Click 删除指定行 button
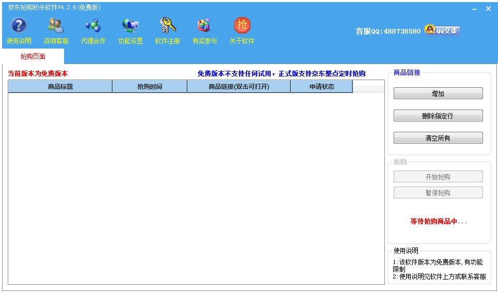The image size is (498, 293). pos(438,116)
